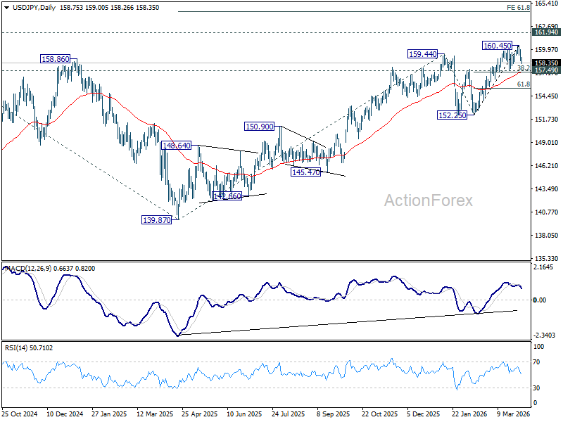563x422 pixels.
Task: Click the 10 Dec 2024 date on time axis
Action: tap(65, 414)
